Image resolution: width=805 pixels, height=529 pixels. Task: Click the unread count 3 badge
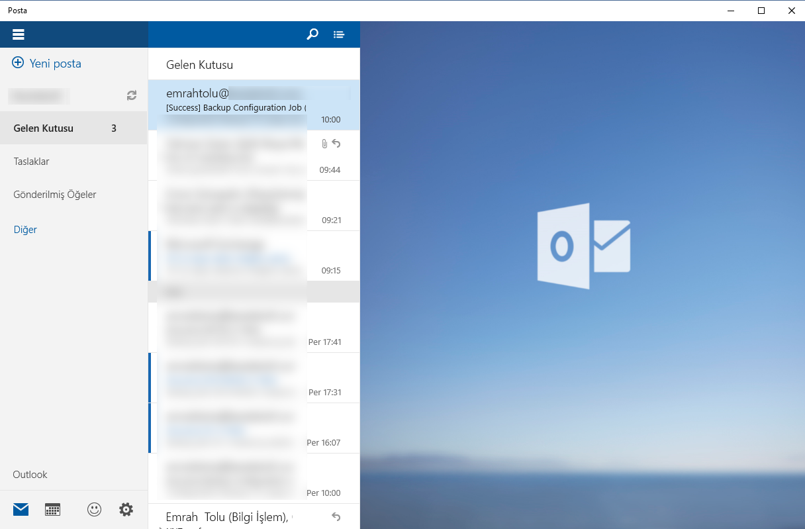pyautogui.click(x=114, y=128)
